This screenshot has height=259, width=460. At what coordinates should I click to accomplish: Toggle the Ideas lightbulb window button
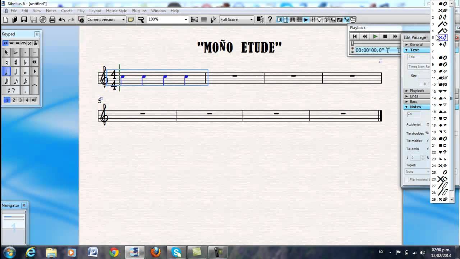click(x=319, y=20)
